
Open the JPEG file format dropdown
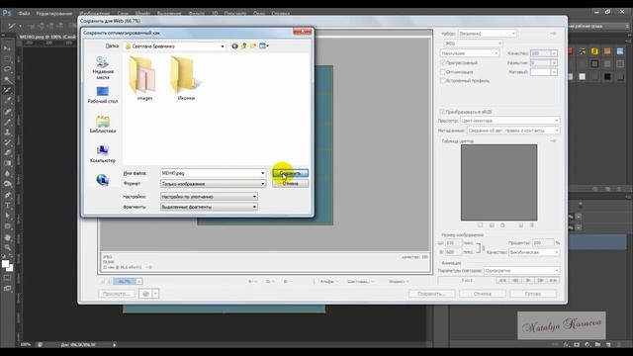point(473,44)
